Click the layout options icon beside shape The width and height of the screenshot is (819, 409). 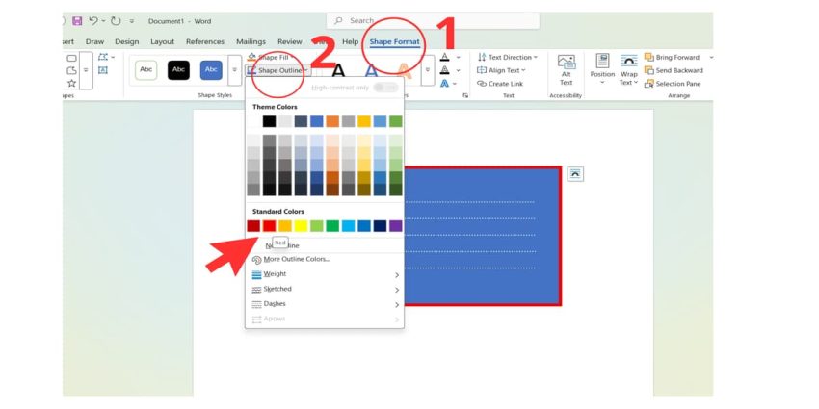575,173
